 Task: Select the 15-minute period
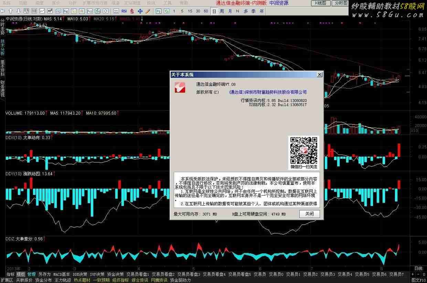click(190, 11)
